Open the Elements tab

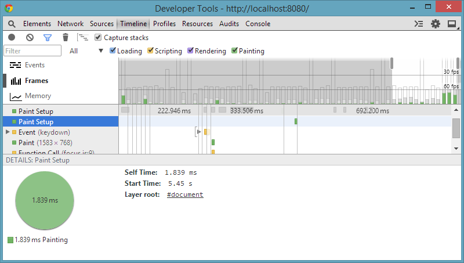click(37, 24)
